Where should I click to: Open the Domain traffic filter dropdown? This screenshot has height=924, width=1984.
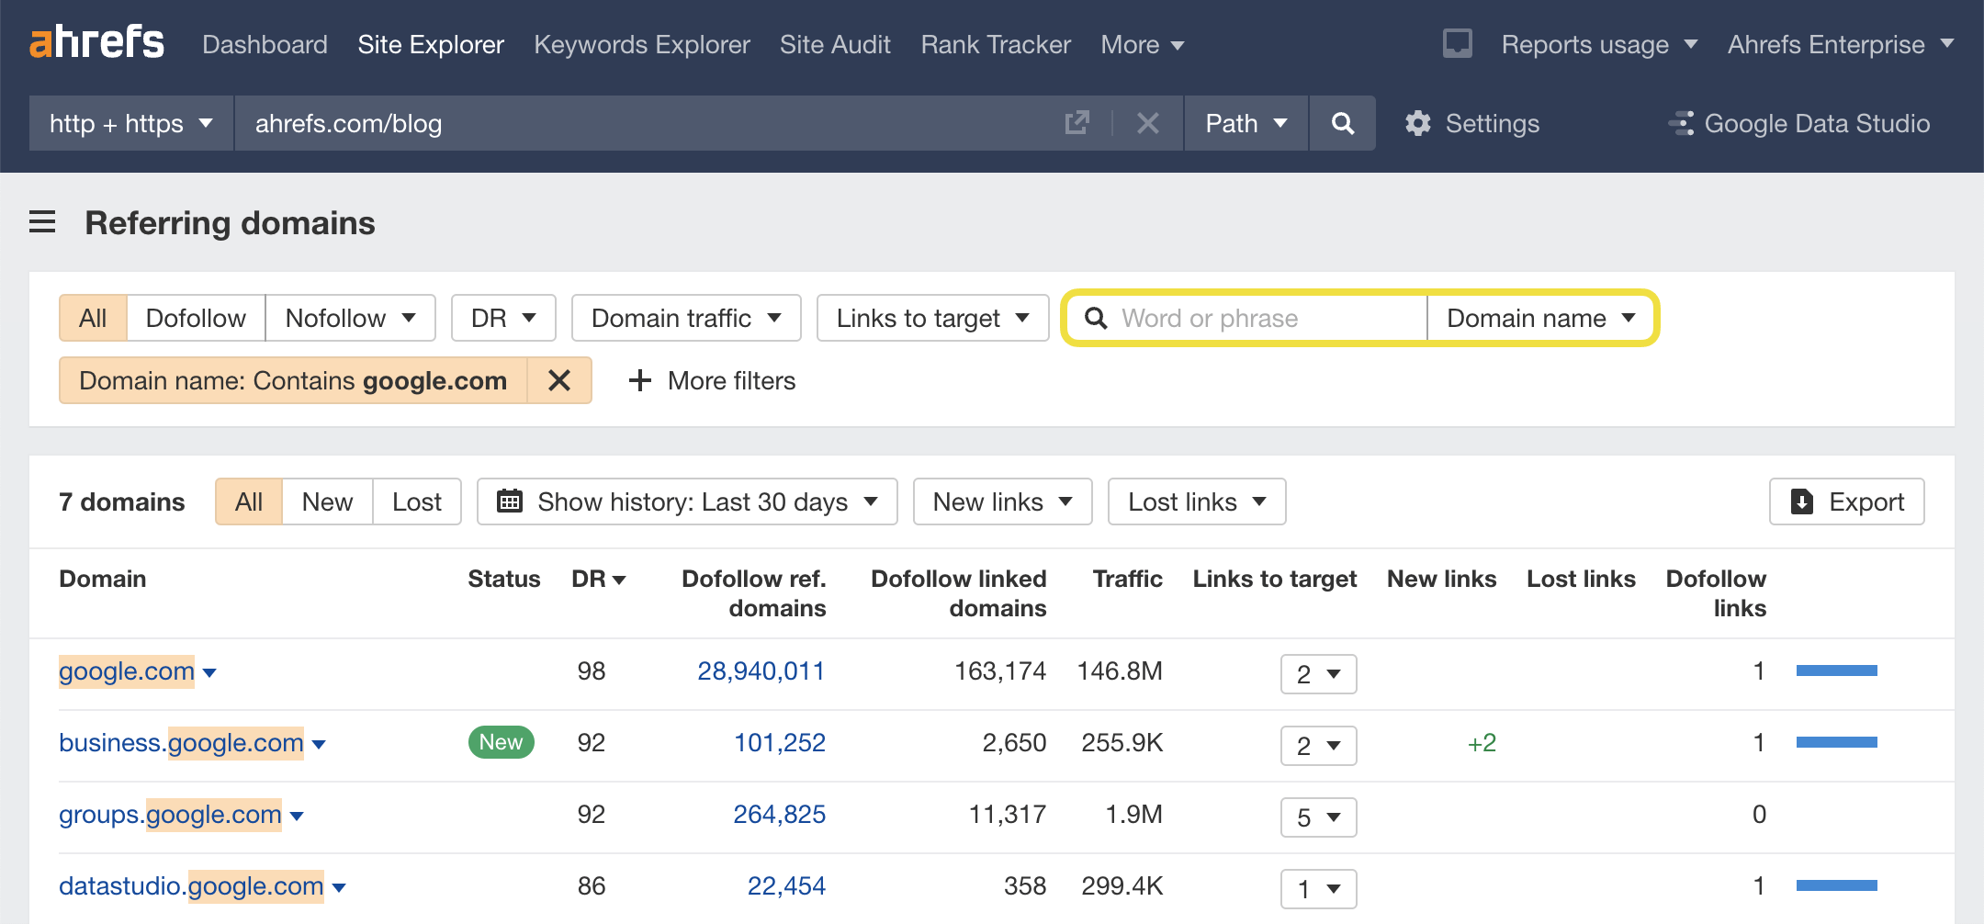pos(685,317)
